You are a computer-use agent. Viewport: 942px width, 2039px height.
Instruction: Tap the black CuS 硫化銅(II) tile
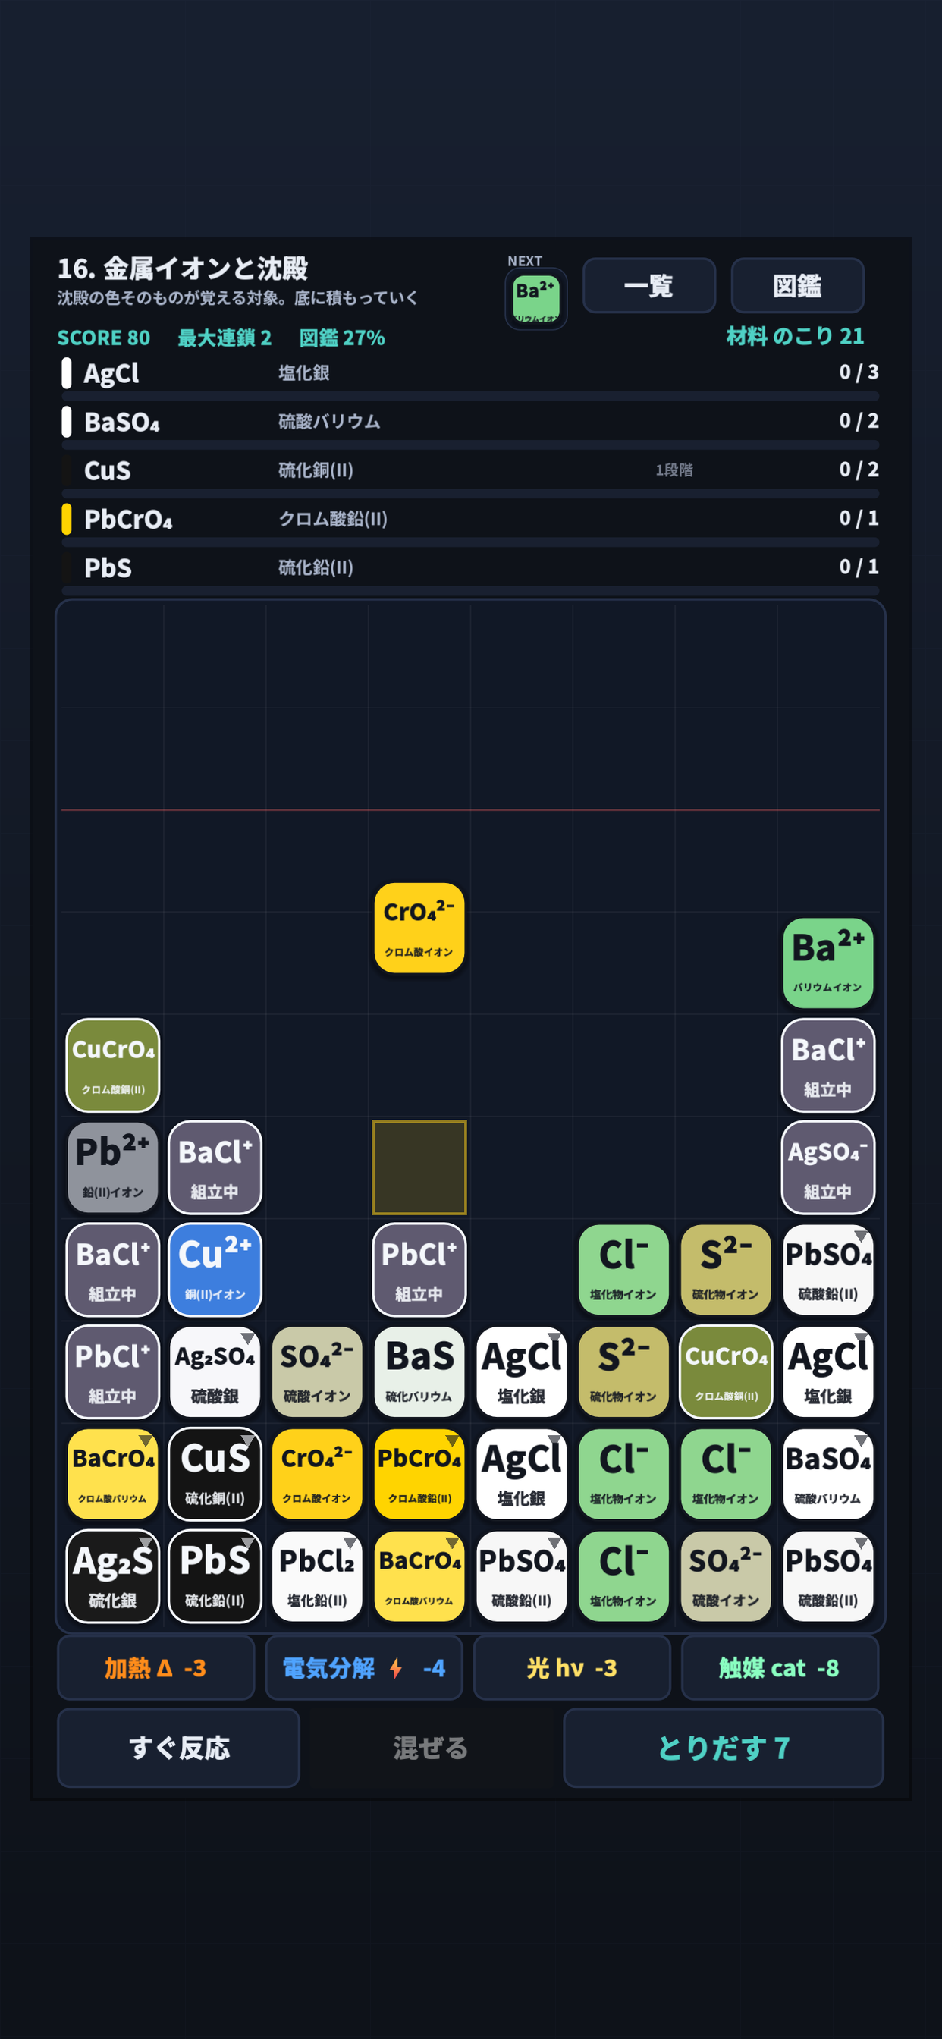pos(215,1474)
